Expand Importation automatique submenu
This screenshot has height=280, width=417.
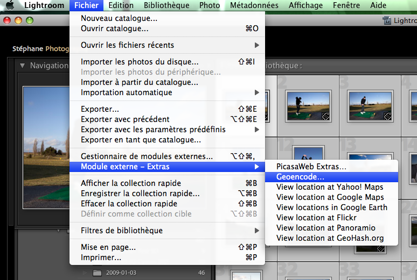click(x=167, y=92)
